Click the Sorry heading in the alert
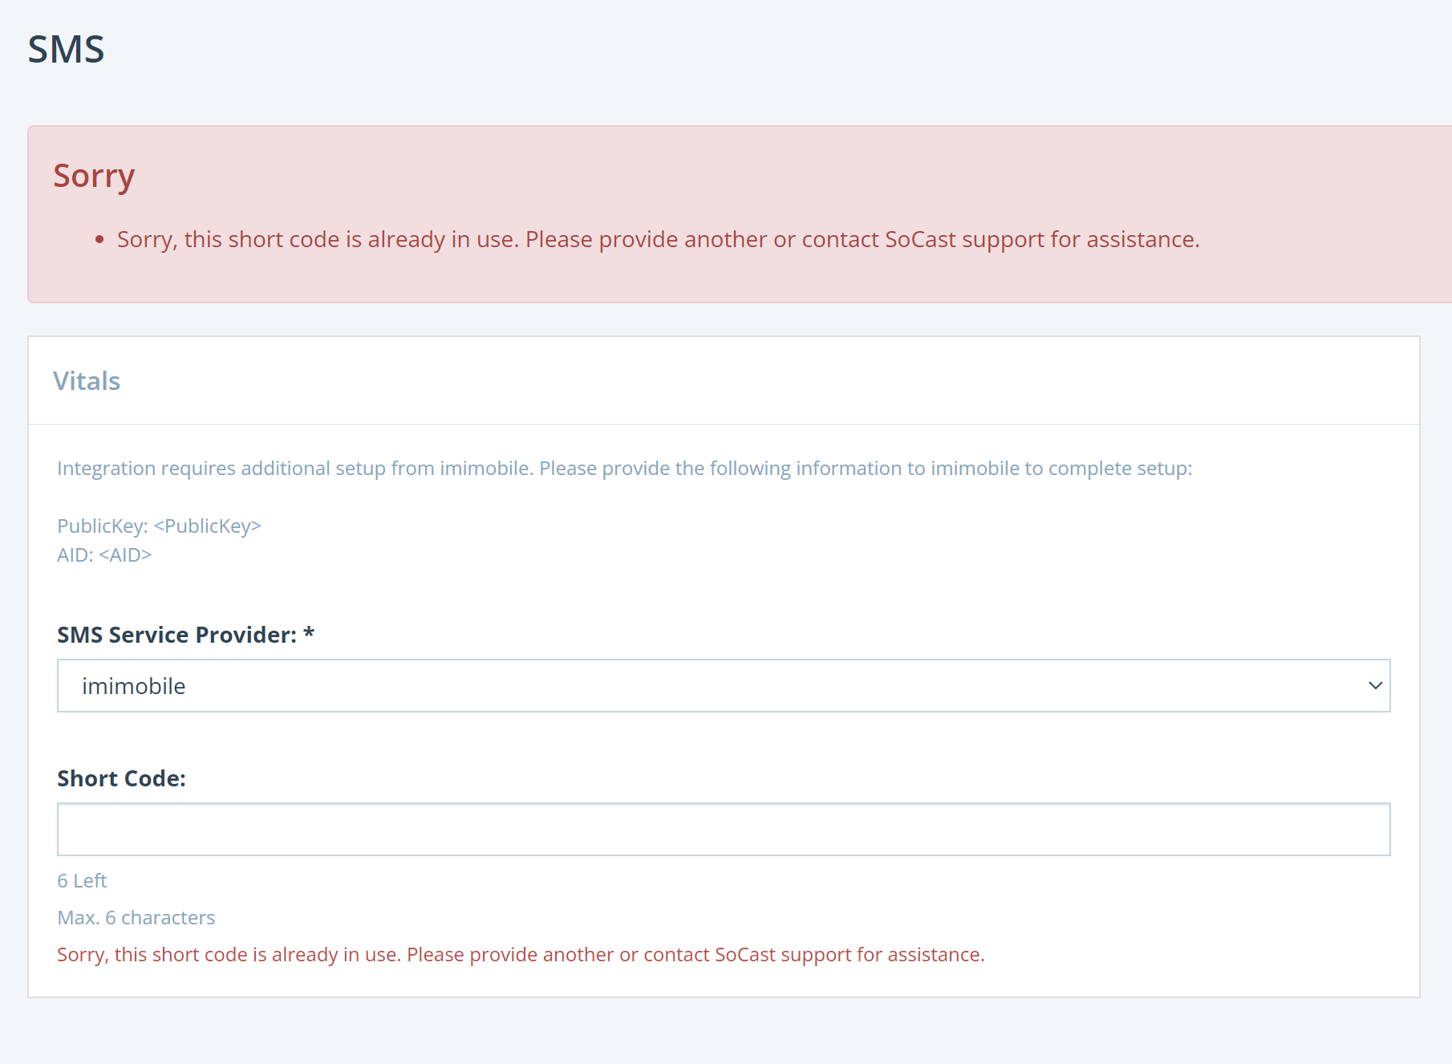 pos(94,176)
